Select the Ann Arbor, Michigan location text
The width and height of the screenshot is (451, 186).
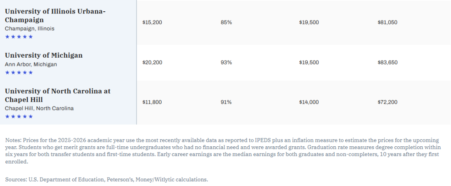(x=31, y=64)
